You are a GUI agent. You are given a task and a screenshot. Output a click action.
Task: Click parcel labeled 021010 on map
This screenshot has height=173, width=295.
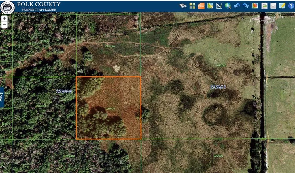coord(110,47)
